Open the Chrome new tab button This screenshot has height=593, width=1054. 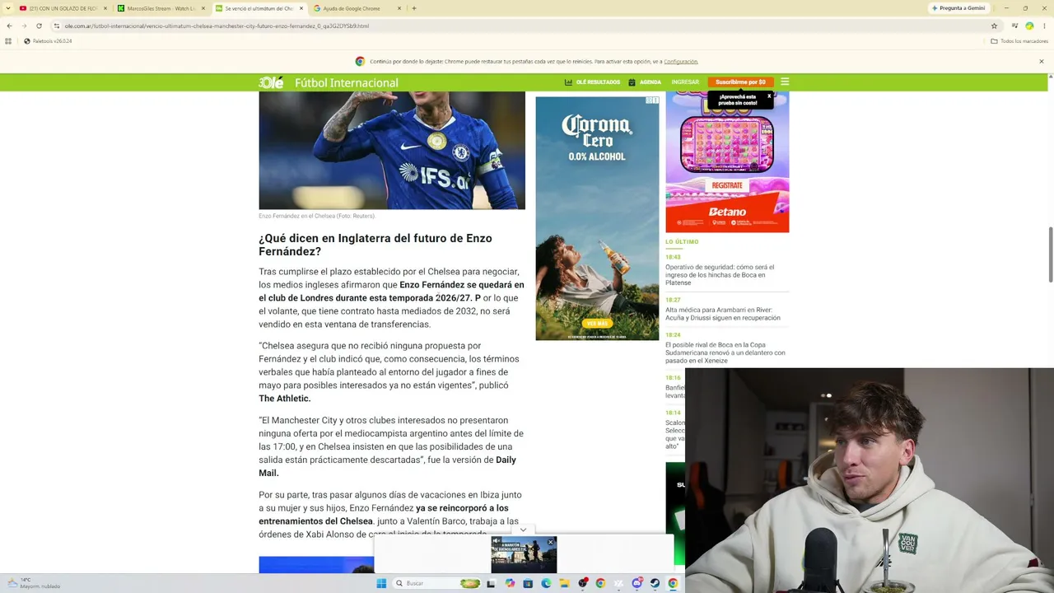click(413, 8)
